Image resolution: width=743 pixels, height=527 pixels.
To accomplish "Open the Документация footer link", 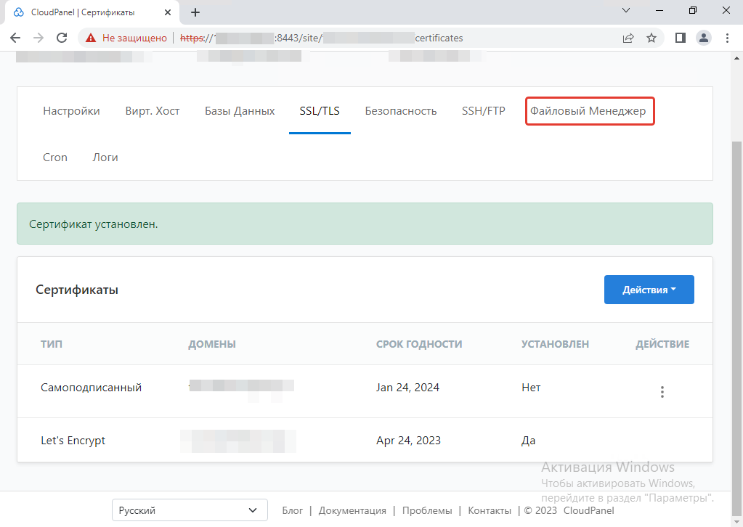I will [x=352, y=510].
